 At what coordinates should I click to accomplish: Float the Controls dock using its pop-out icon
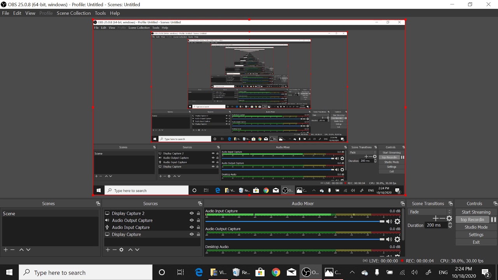click(x=495, y=204)
